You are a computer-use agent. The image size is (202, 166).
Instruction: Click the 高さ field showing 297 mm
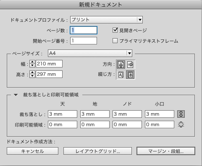pyautogui.click(x=49, y=74)
